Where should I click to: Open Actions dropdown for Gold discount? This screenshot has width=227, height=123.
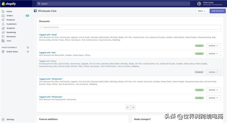[x=213, y=46]
